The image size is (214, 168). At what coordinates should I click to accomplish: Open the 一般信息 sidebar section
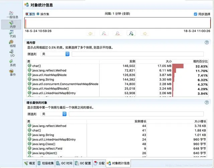pyautogui.click(x=12, y=15)
